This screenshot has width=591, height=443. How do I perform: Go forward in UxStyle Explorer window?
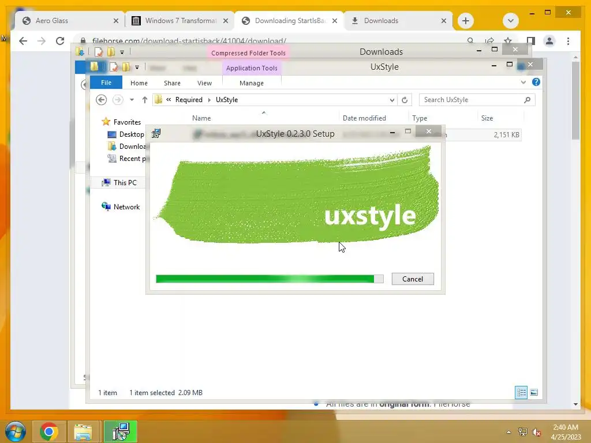[118, 100]
